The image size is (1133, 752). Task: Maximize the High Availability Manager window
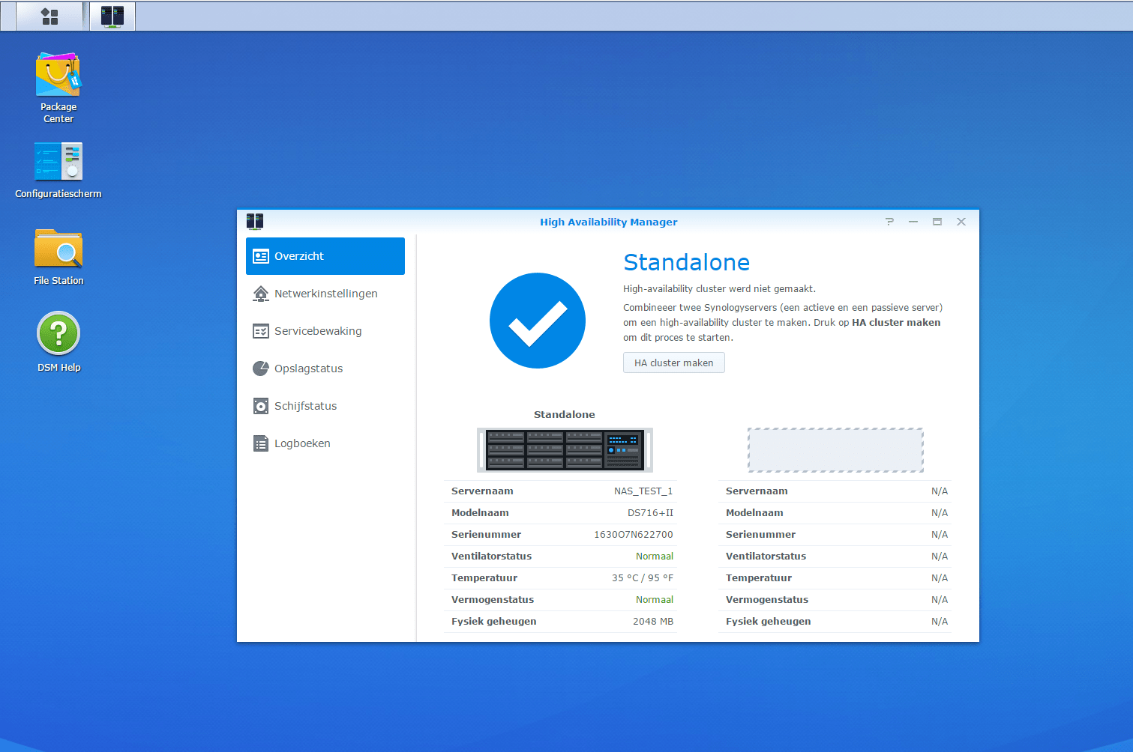(937, 222)
